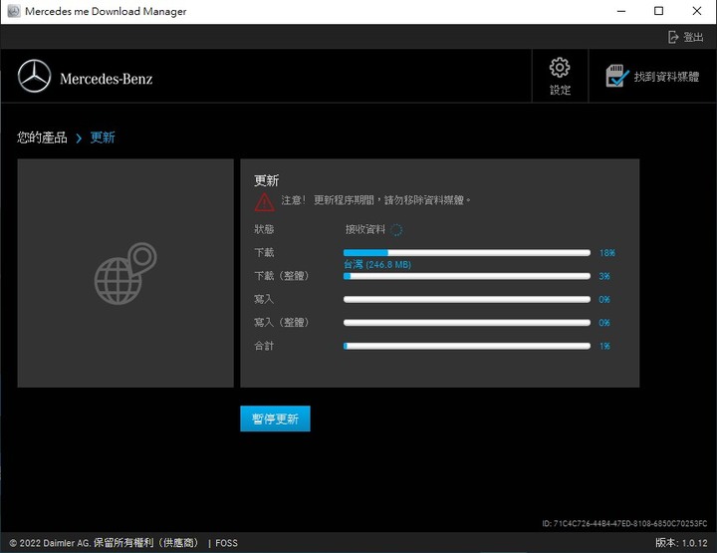Click the red warning triangle icon
Image resolution: width=717 pixels, height=553 pixels.
(264, 202)
